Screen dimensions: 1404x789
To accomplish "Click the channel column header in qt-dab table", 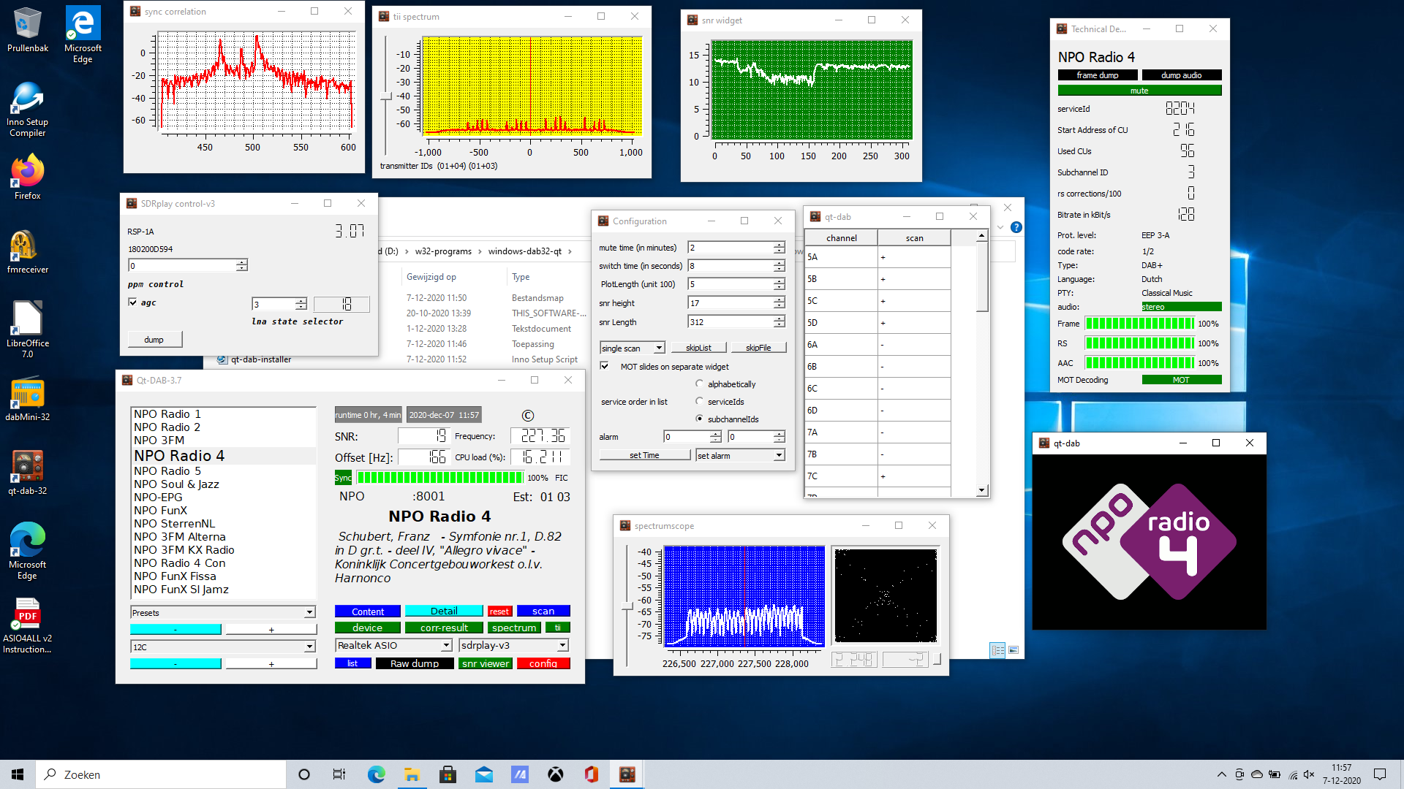I will (841, 237).
